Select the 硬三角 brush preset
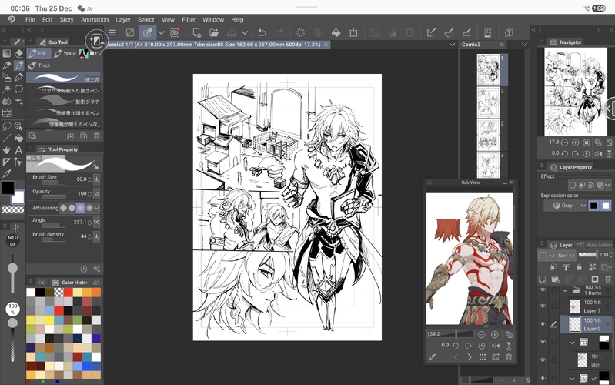 pyautogui.click(x=64, y=79)
